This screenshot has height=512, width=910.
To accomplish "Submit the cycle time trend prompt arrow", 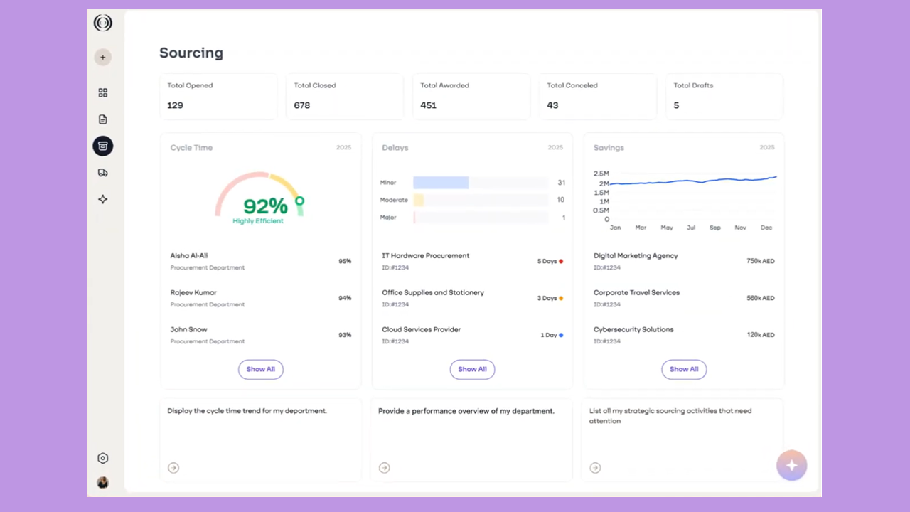I will point(173,468).
